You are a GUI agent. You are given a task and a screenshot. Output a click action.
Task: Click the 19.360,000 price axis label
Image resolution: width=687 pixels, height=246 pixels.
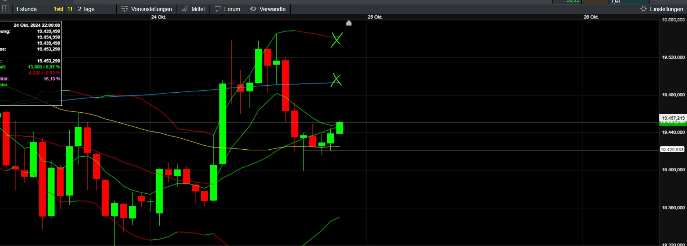pyautogui.click(x=673, y=208)
